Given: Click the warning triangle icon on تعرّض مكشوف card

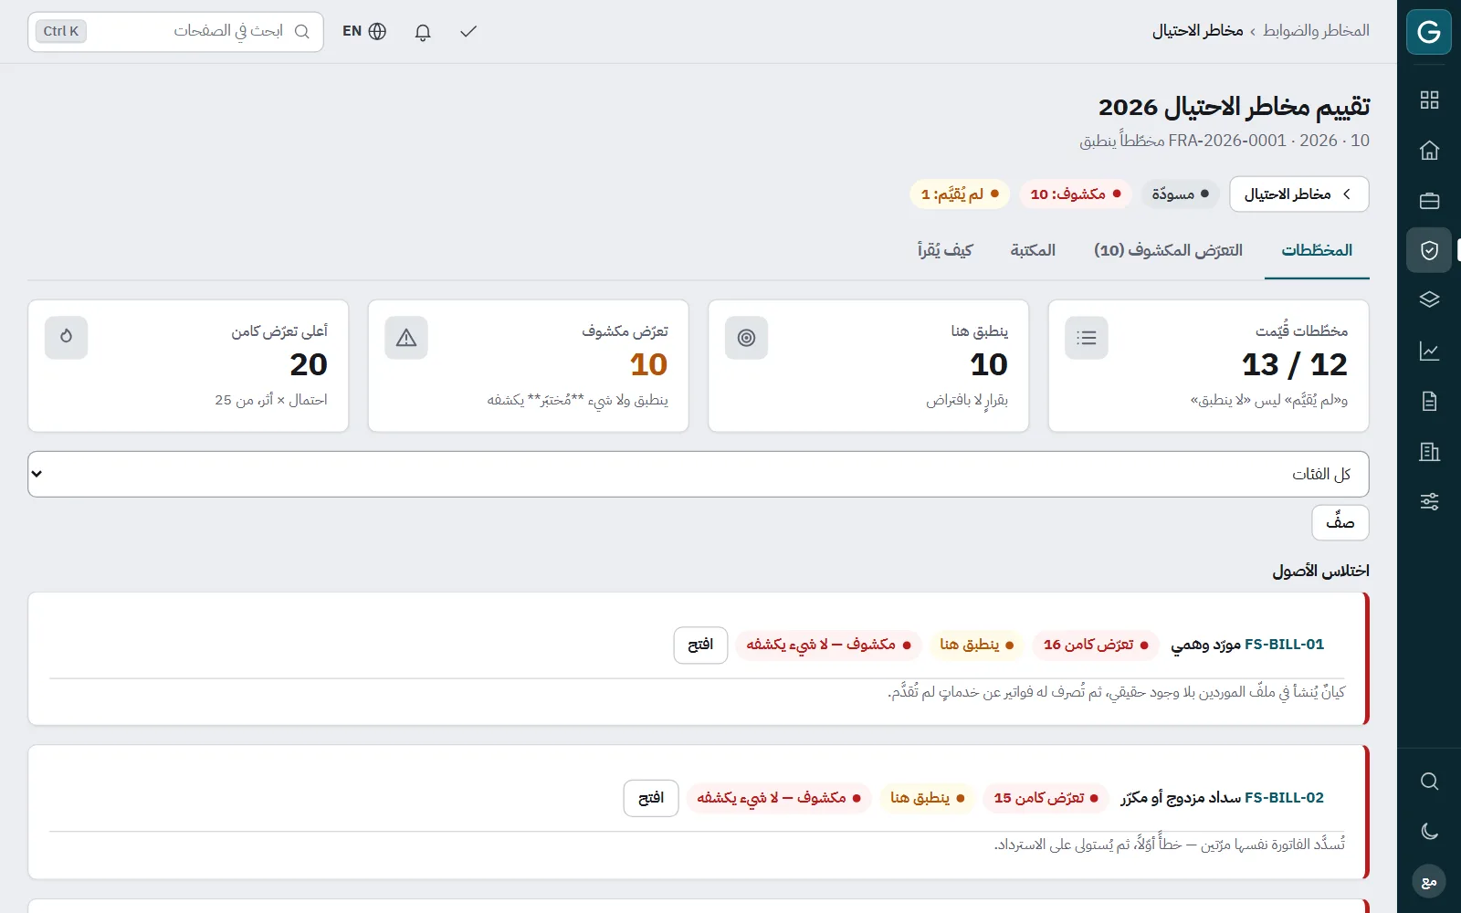Looking at the screenshot, I should [406, 338].
